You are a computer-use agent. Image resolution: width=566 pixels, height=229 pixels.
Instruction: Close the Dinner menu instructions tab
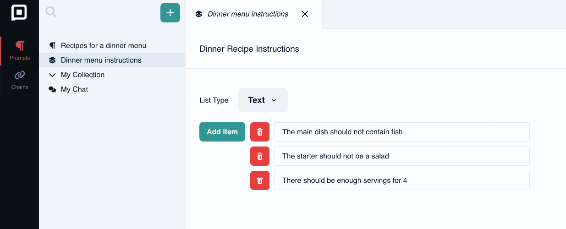point(305,14)
